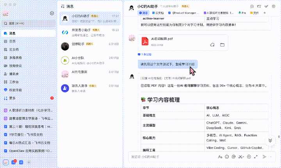The image size is (281, 168).
Task: Click the 消息 list filter icon
Action: click(62, 7)
